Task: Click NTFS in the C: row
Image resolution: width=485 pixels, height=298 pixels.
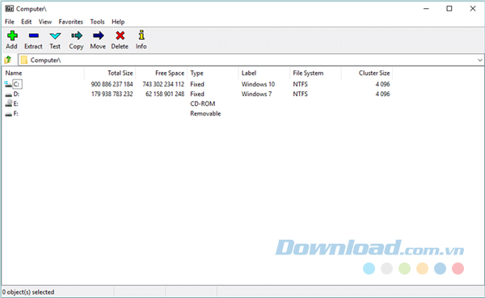Action: [x=301, y=84]
